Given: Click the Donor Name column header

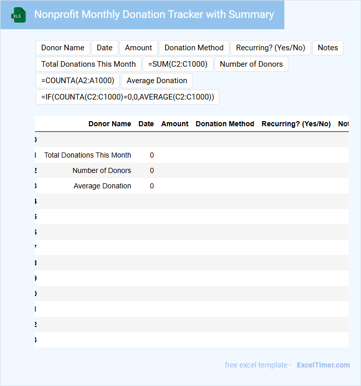Looking at the screenshot, I should coord(110,124).
